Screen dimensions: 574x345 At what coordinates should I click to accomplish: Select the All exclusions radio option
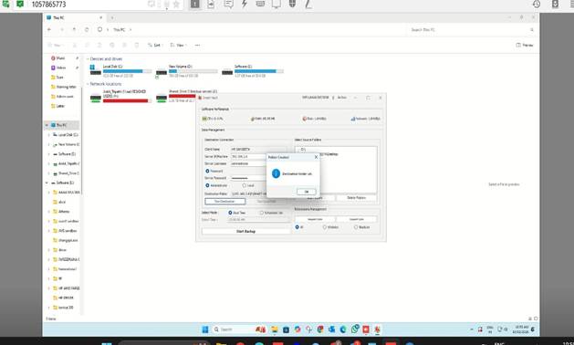coord(297,227)
